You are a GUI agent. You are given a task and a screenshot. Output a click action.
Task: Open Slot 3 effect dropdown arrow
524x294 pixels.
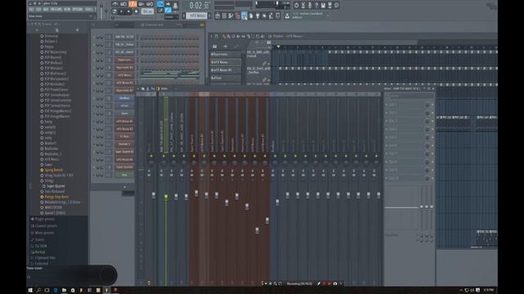tap(387, 122)
